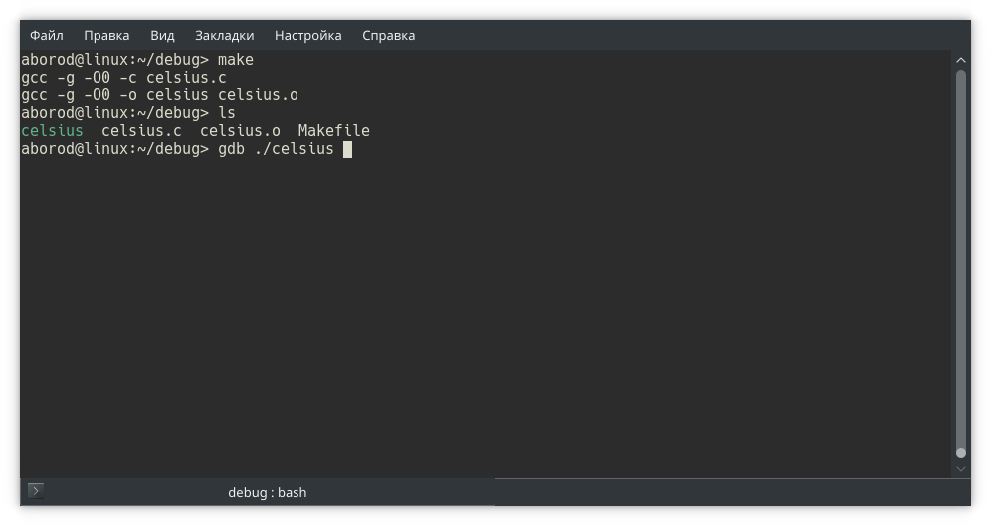This screenshot has width=991, height=526.
Task: Select the 'debug : bash' tab
Action: [267, 492]
